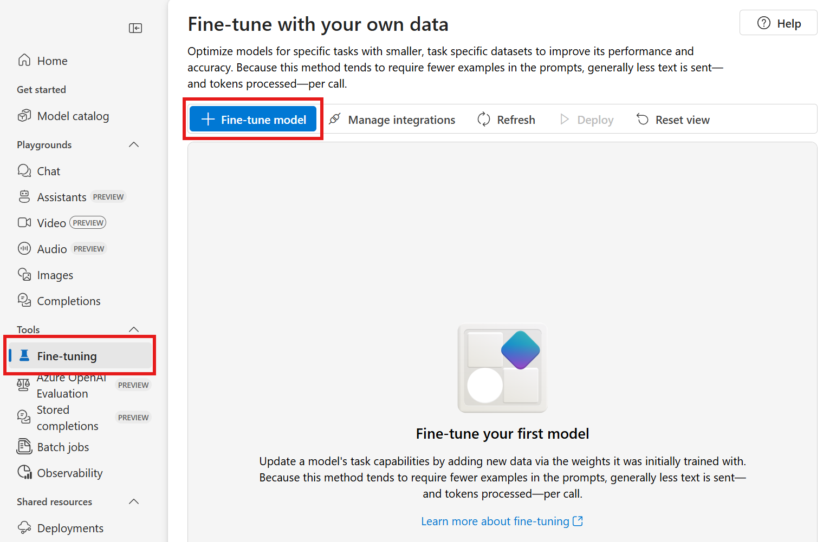Click the Fine-tune model button
This screenshot has height=542, width=823.
click(253, 120)
